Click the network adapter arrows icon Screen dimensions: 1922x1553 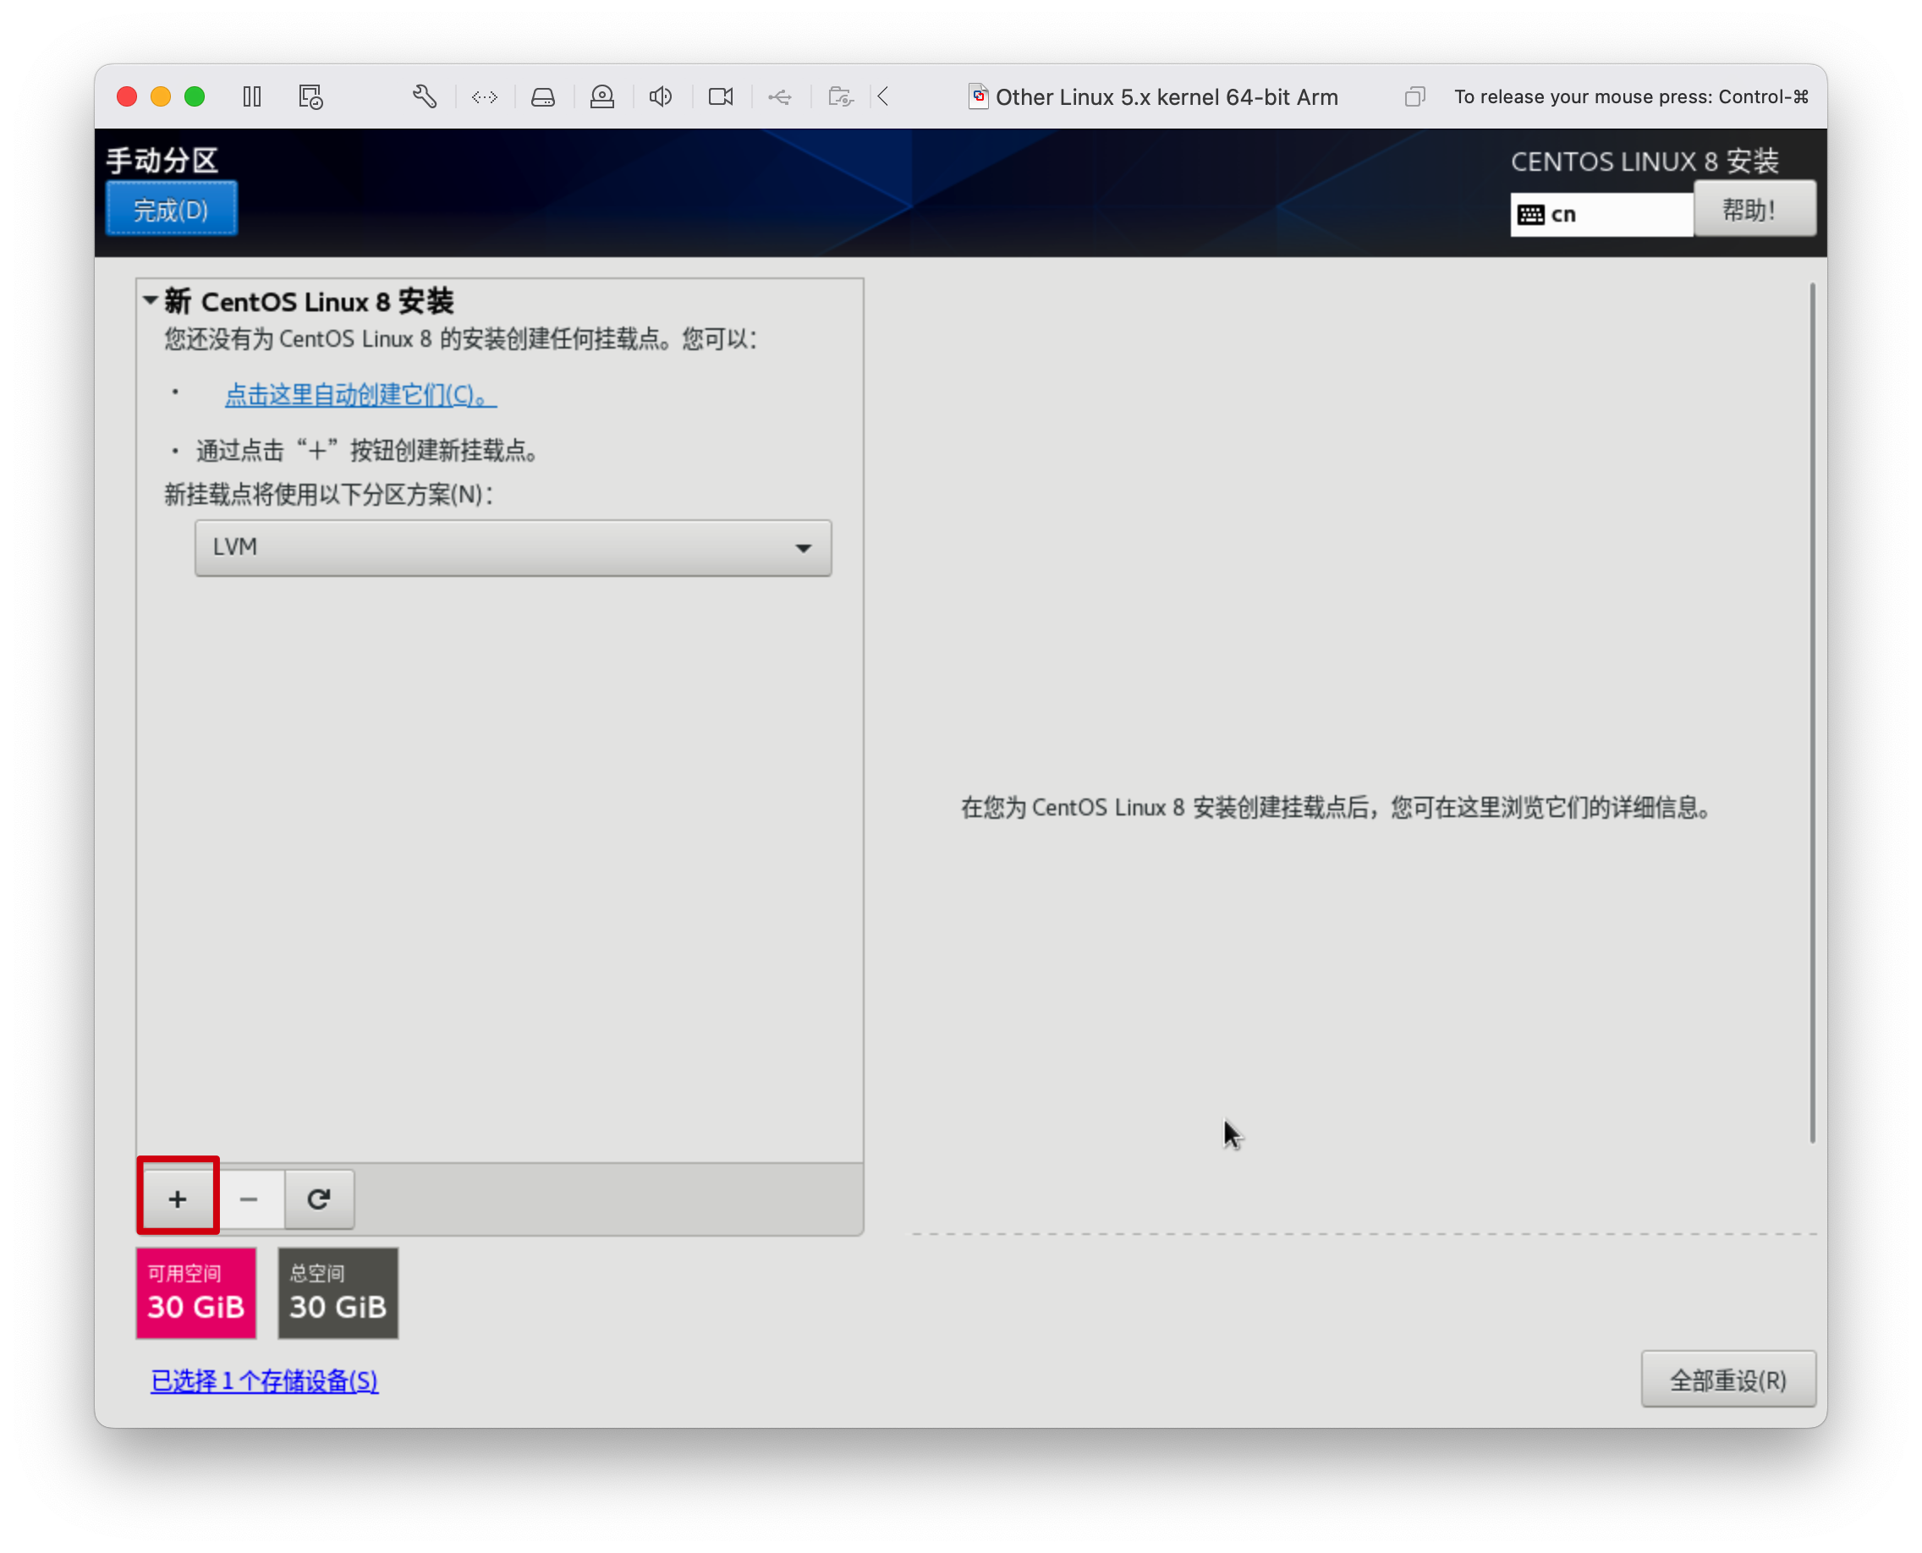[484, 96]
